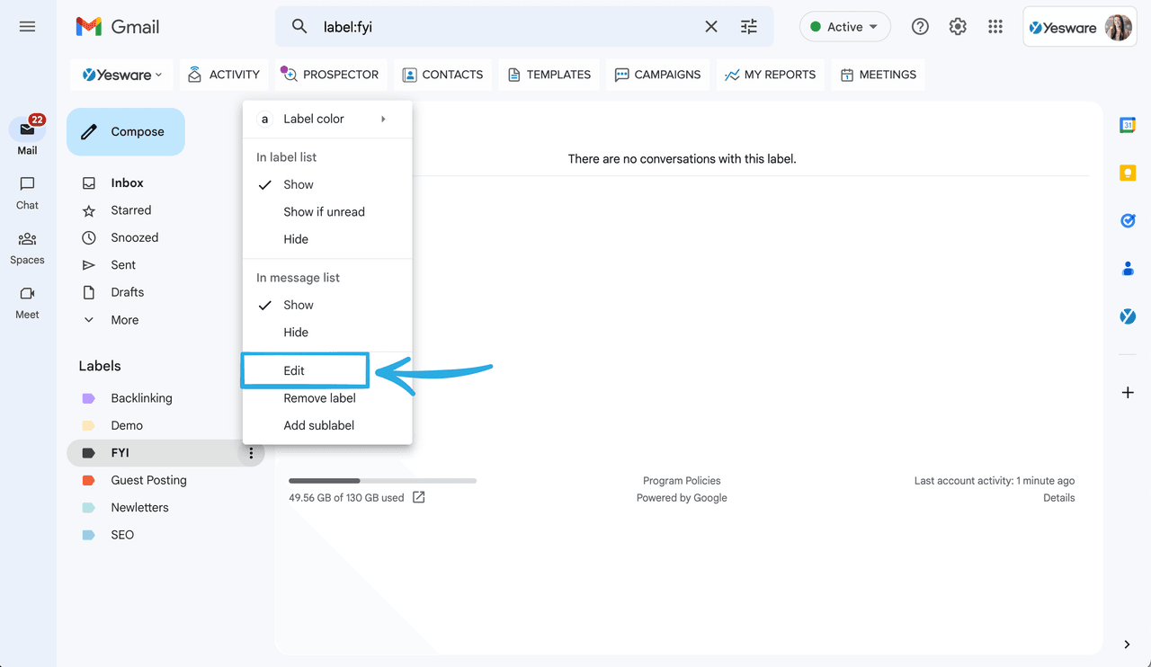Viewport: 1151px width, 667px height.
Task: Select Remove label from context menu
Action: pos(319,398)
